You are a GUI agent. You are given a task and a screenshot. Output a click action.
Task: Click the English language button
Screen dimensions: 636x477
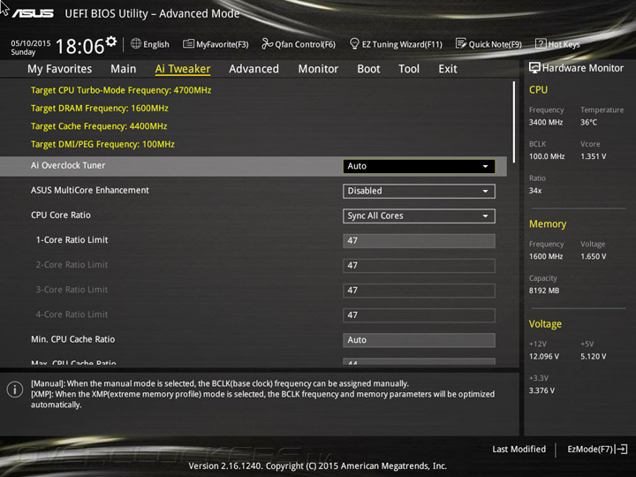point(156,44)
